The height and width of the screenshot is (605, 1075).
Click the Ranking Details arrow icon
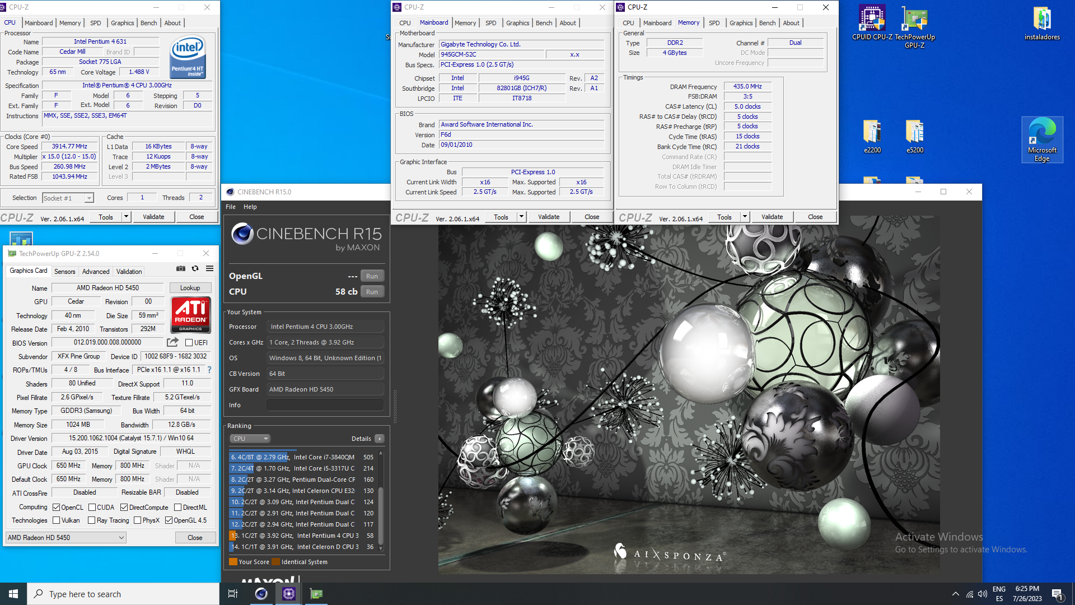(x=380, y=439)
